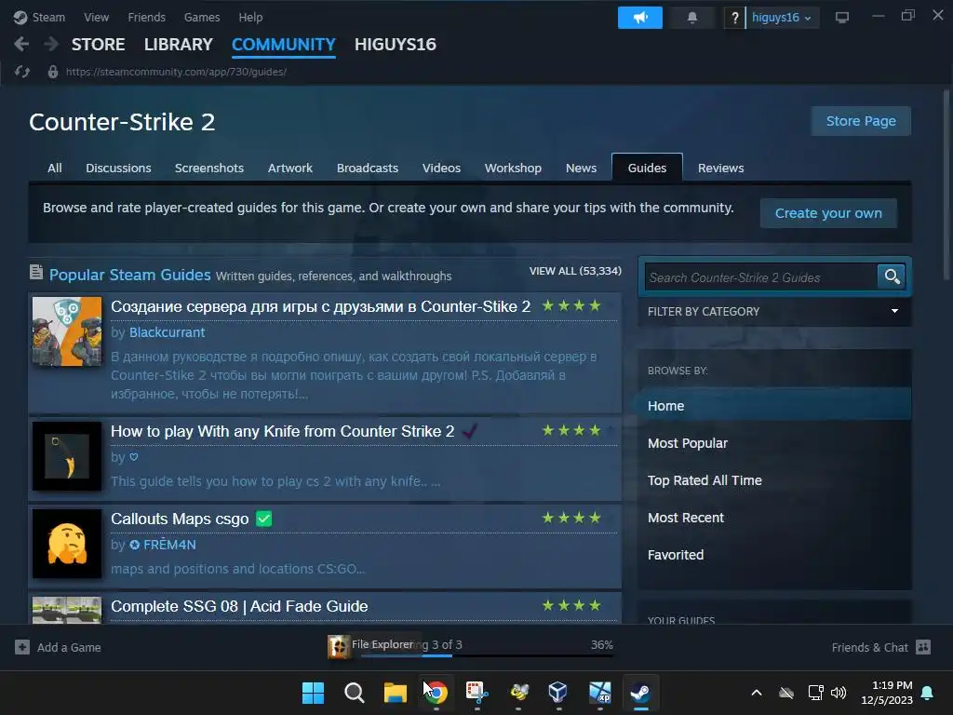Open the volume speaker tray icon
The height and width of the screenshot is (715, 953).
click(x=839, y=693)
